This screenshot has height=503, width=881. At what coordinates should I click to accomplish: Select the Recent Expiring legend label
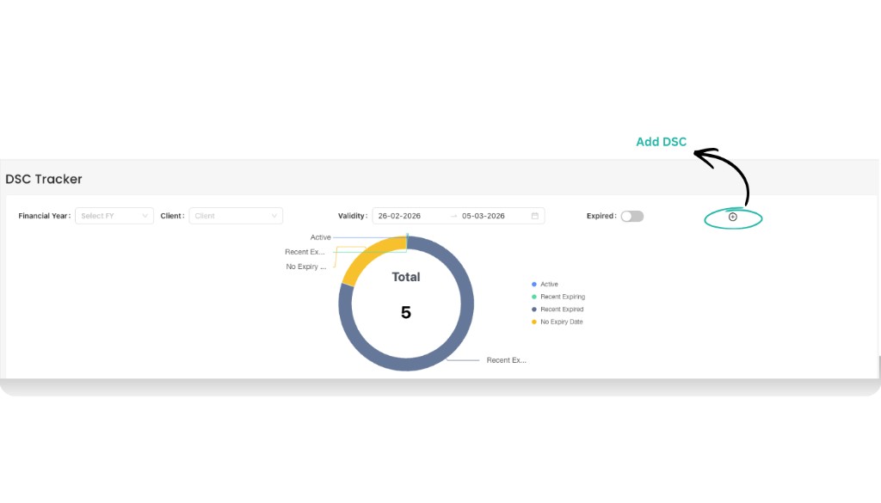click(x=563, y=297)
